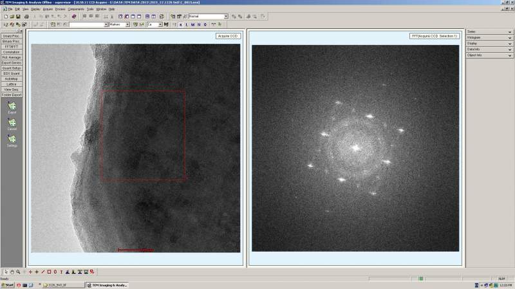The height and width of the screenshot is (289, 515).
Task: Toggle the L edge marker button
Action: 186,24
